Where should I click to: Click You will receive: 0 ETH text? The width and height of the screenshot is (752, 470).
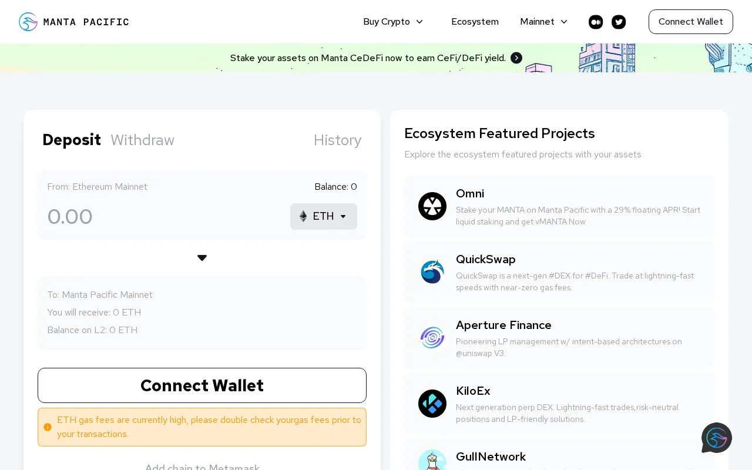[94, 313]
